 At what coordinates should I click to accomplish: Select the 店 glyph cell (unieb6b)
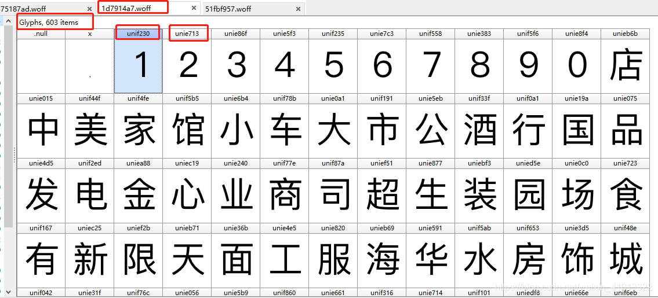click(x=625, y=61)
